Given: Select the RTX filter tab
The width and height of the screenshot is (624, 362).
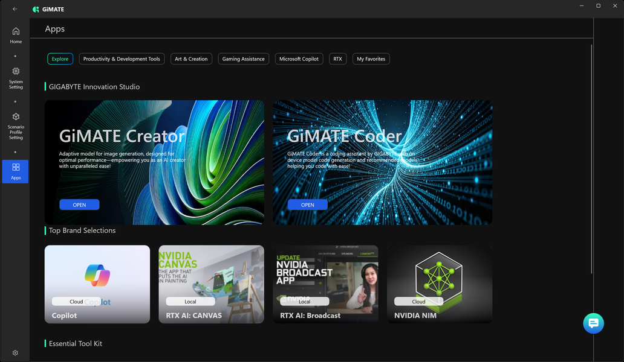Looking at the screenshot, I should [337, 59].
